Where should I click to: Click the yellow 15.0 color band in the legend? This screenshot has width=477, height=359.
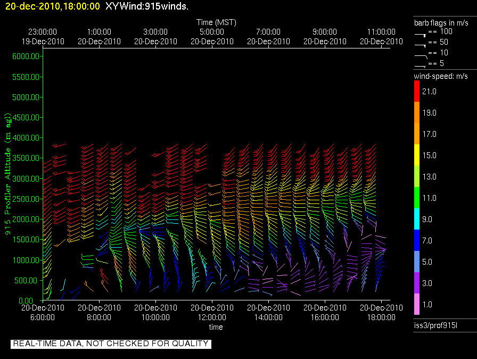(x=417, y=155)
